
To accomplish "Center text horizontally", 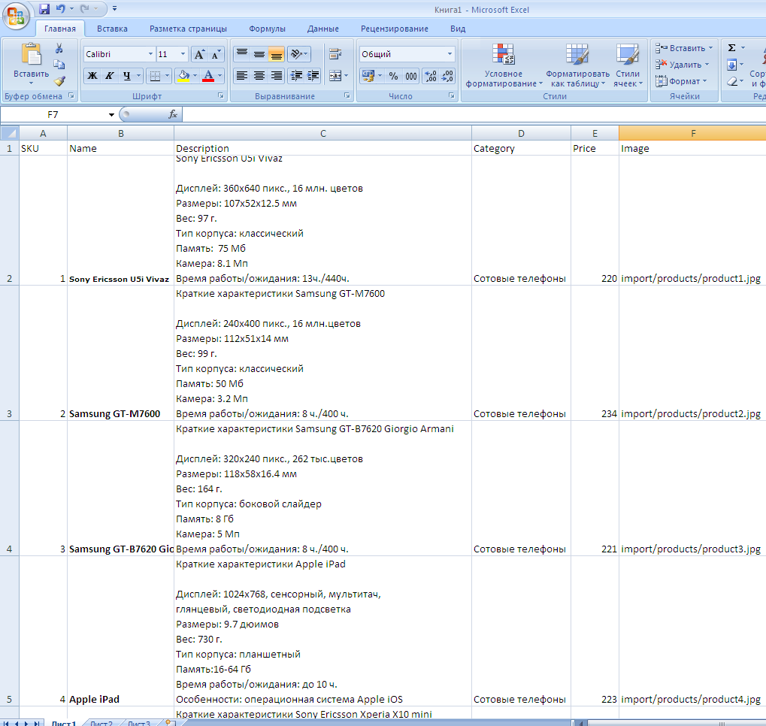I will pos(259,76).
